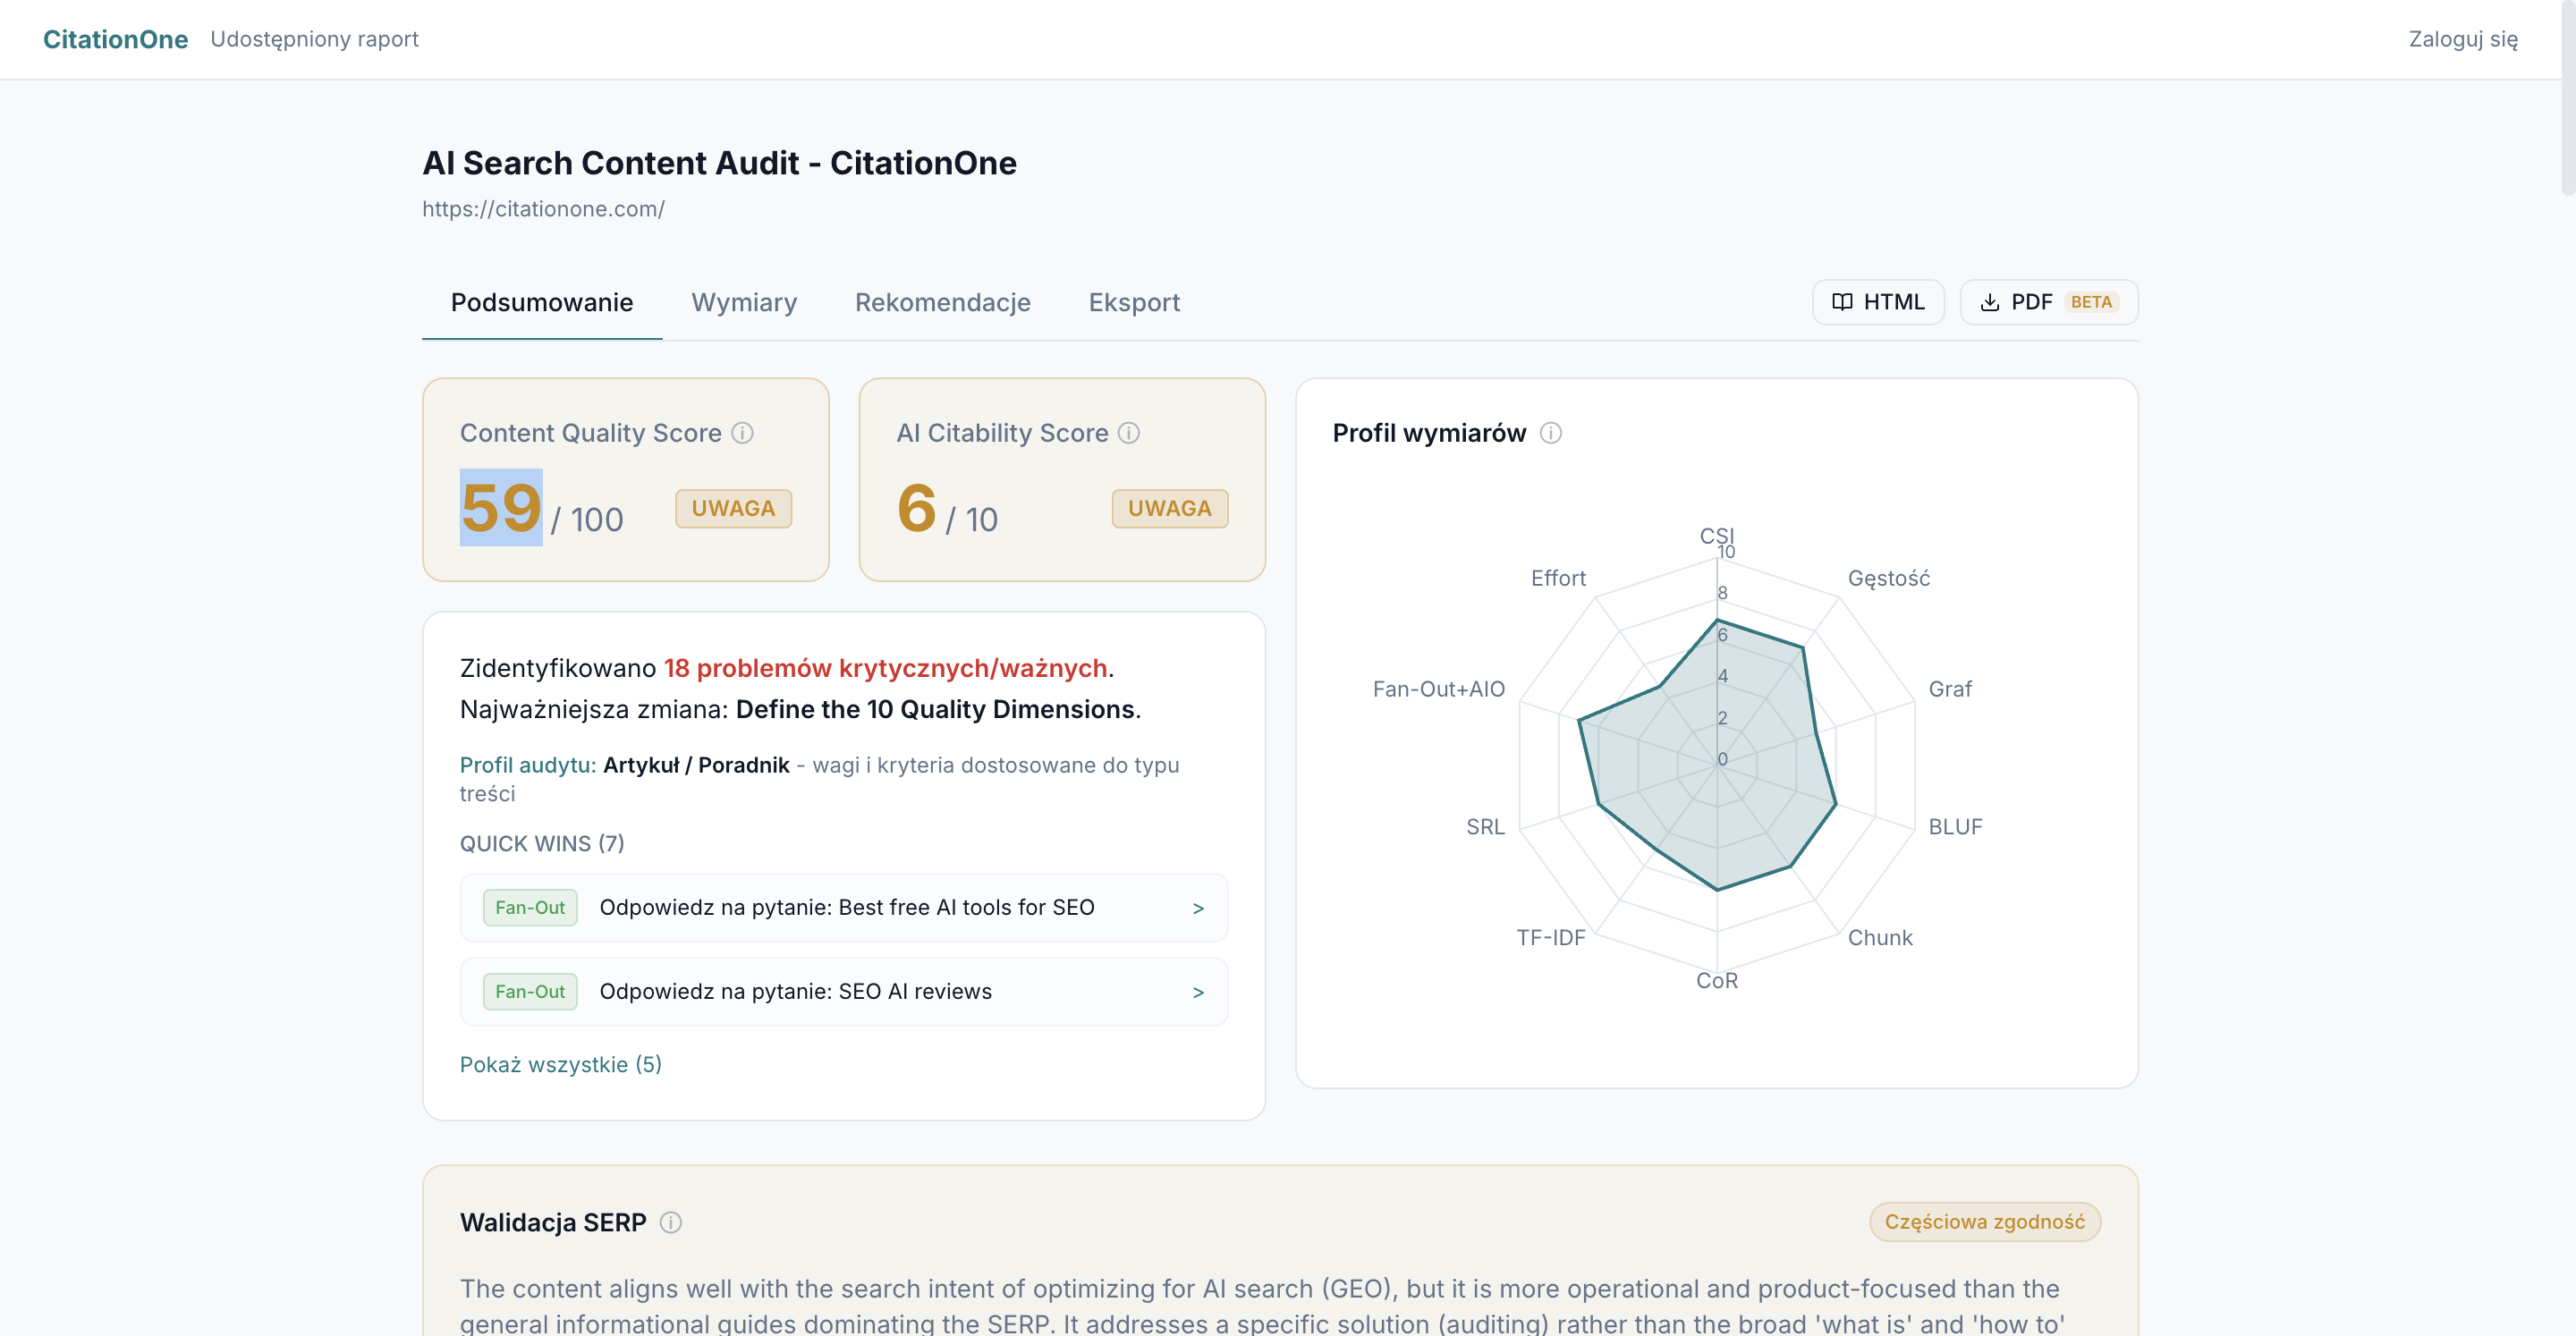
Task: Click Pokaż wszystkie (5) link
Action: point(561,1064)
